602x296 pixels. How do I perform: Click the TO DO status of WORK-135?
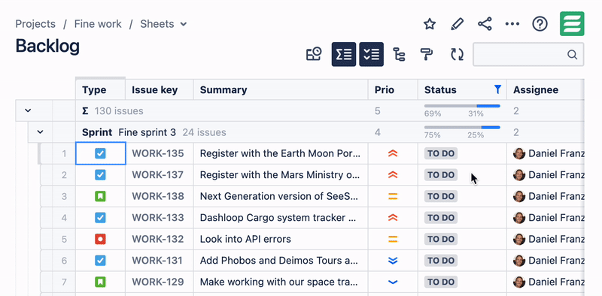pos(441,154)
